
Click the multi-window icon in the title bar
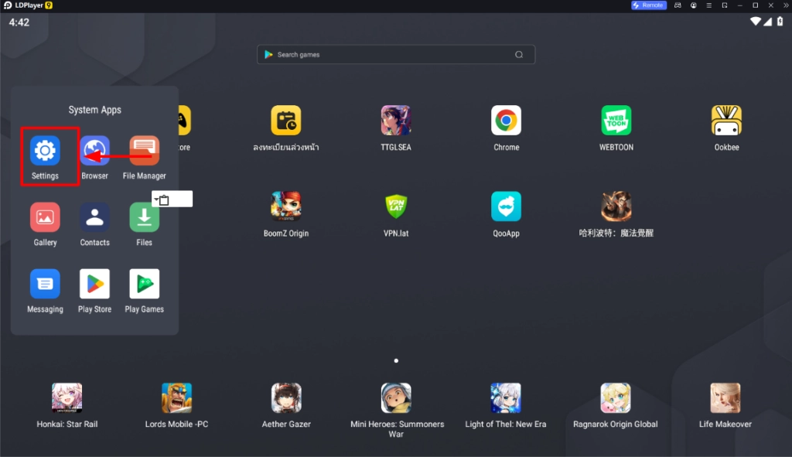point(724,5)
